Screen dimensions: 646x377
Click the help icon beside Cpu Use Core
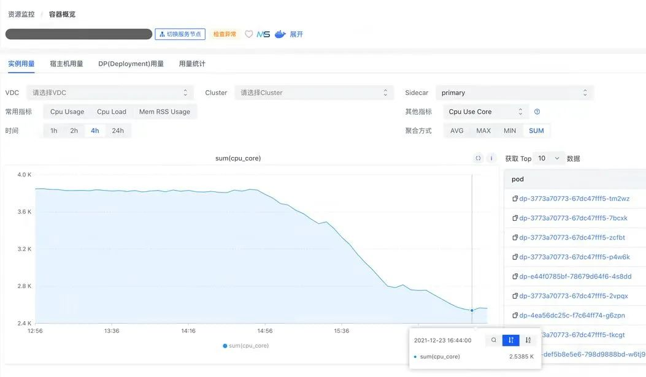pos(537,112)
